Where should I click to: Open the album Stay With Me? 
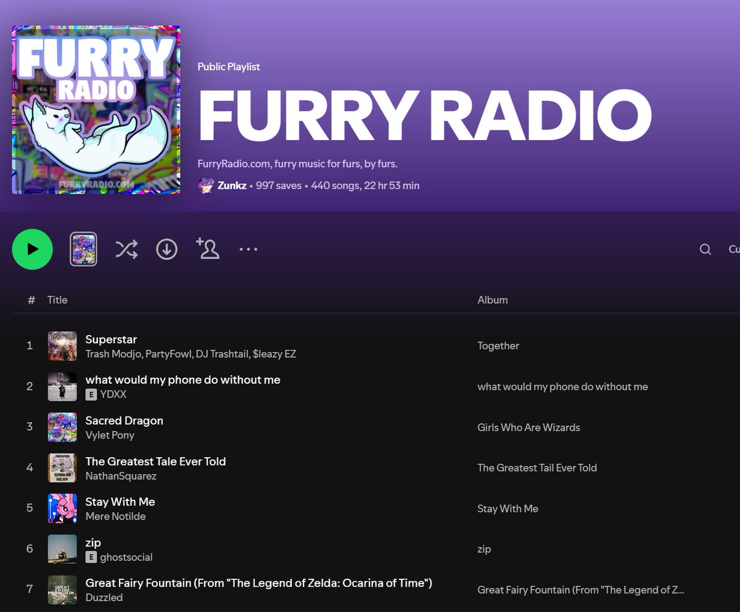pos(508,509)
